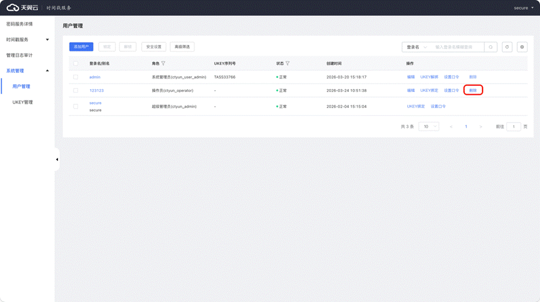
Task: Select the admin user row checkbox
Action: pyautogui.click(x=76, y=77)
